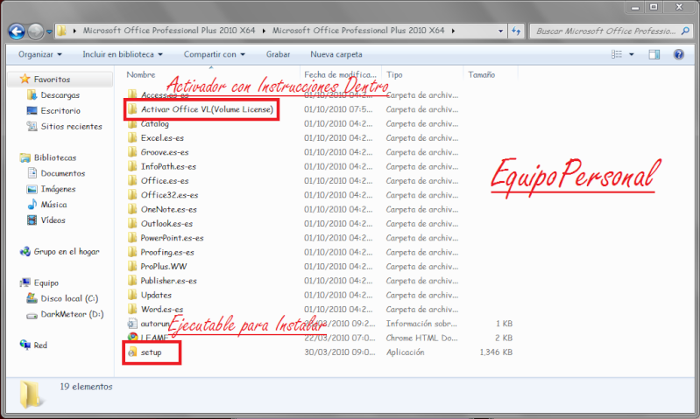Select the InfoPath.es-es folder icon
Image resolution: width=700 pixels, height=419 pixels.
pos(132,166)
